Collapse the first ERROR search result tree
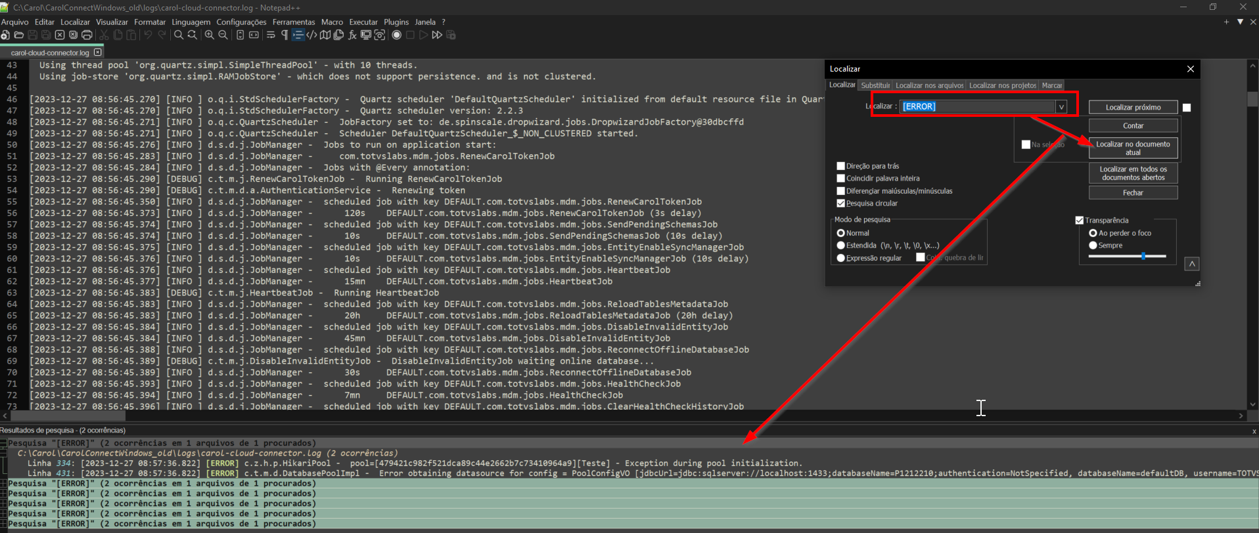 click(3, 443)
